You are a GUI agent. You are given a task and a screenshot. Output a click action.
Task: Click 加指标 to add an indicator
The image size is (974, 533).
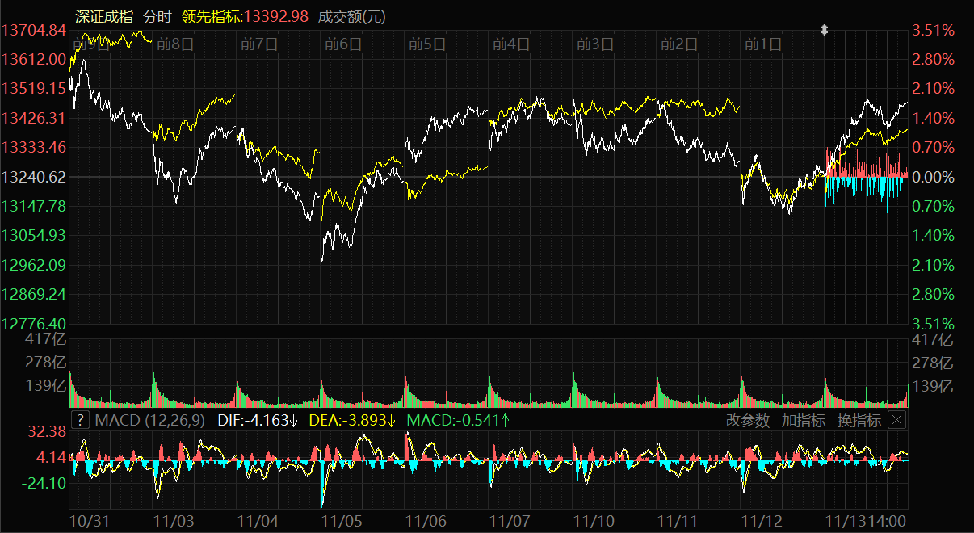click(x=803, y=420)
